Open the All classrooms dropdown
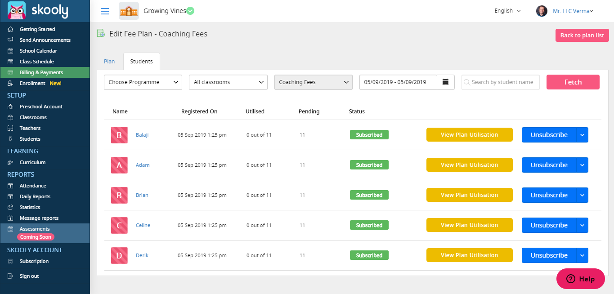This screenshot has width=614, height=294. (228, 82)
